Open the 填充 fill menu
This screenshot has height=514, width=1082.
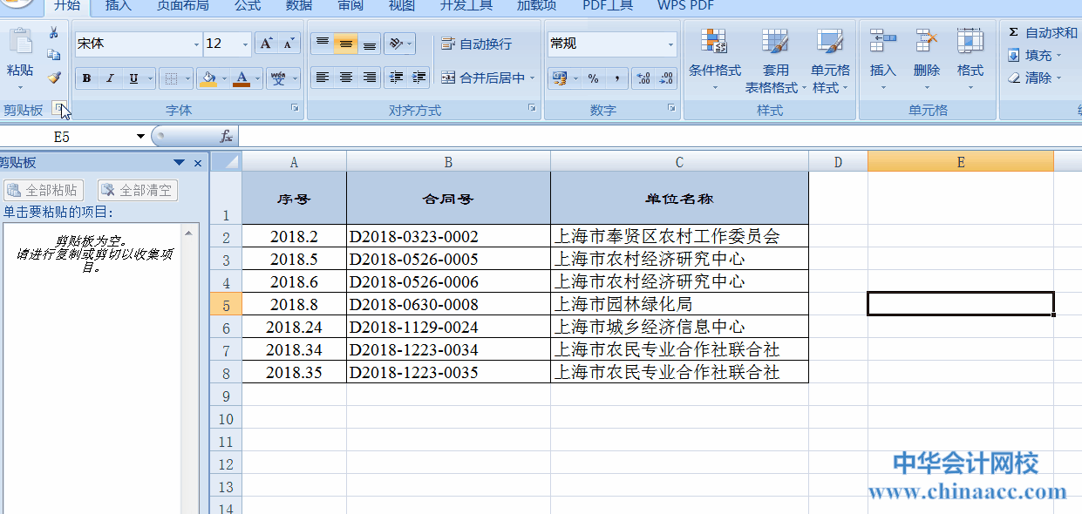pyautogui.click(x=1034, y=55)
